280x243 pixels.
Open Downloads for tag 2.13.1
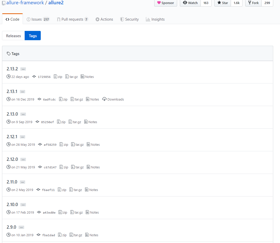[x=113, y=99]
